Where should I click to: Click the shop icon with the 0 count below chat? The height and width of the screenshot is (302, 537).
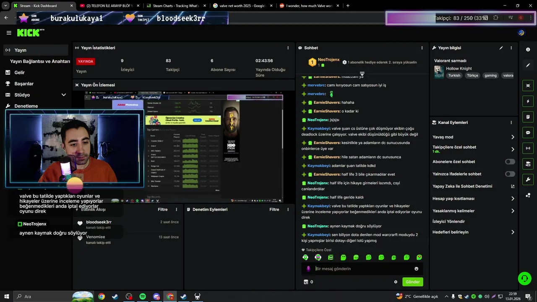308,282
